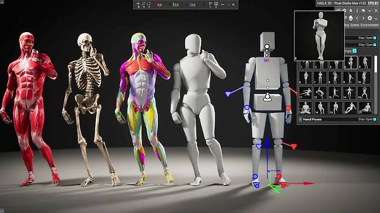
Task: Select pose thumbnail number 15
Action: point(364,93)
